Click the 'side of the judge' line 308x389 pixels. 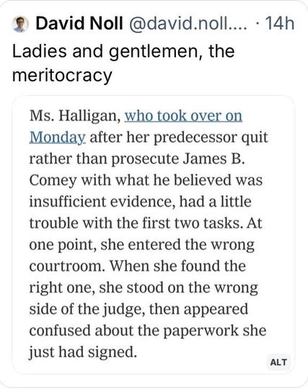pyautogui.click(x=138, y=309)
